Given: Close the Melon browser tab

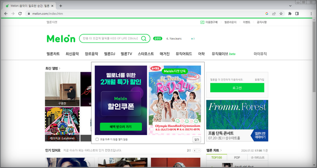Looking at the screenshot, I should (53, 6).
